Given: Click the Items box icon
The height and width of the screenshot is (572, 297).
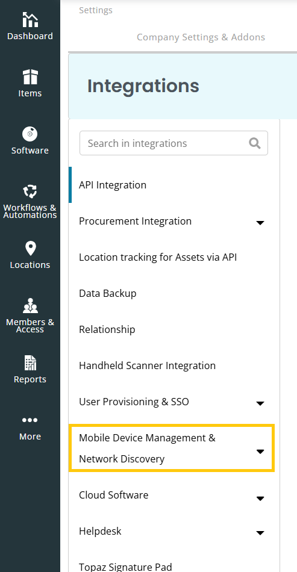Looking at the screenshot, I should pos(30,77).
